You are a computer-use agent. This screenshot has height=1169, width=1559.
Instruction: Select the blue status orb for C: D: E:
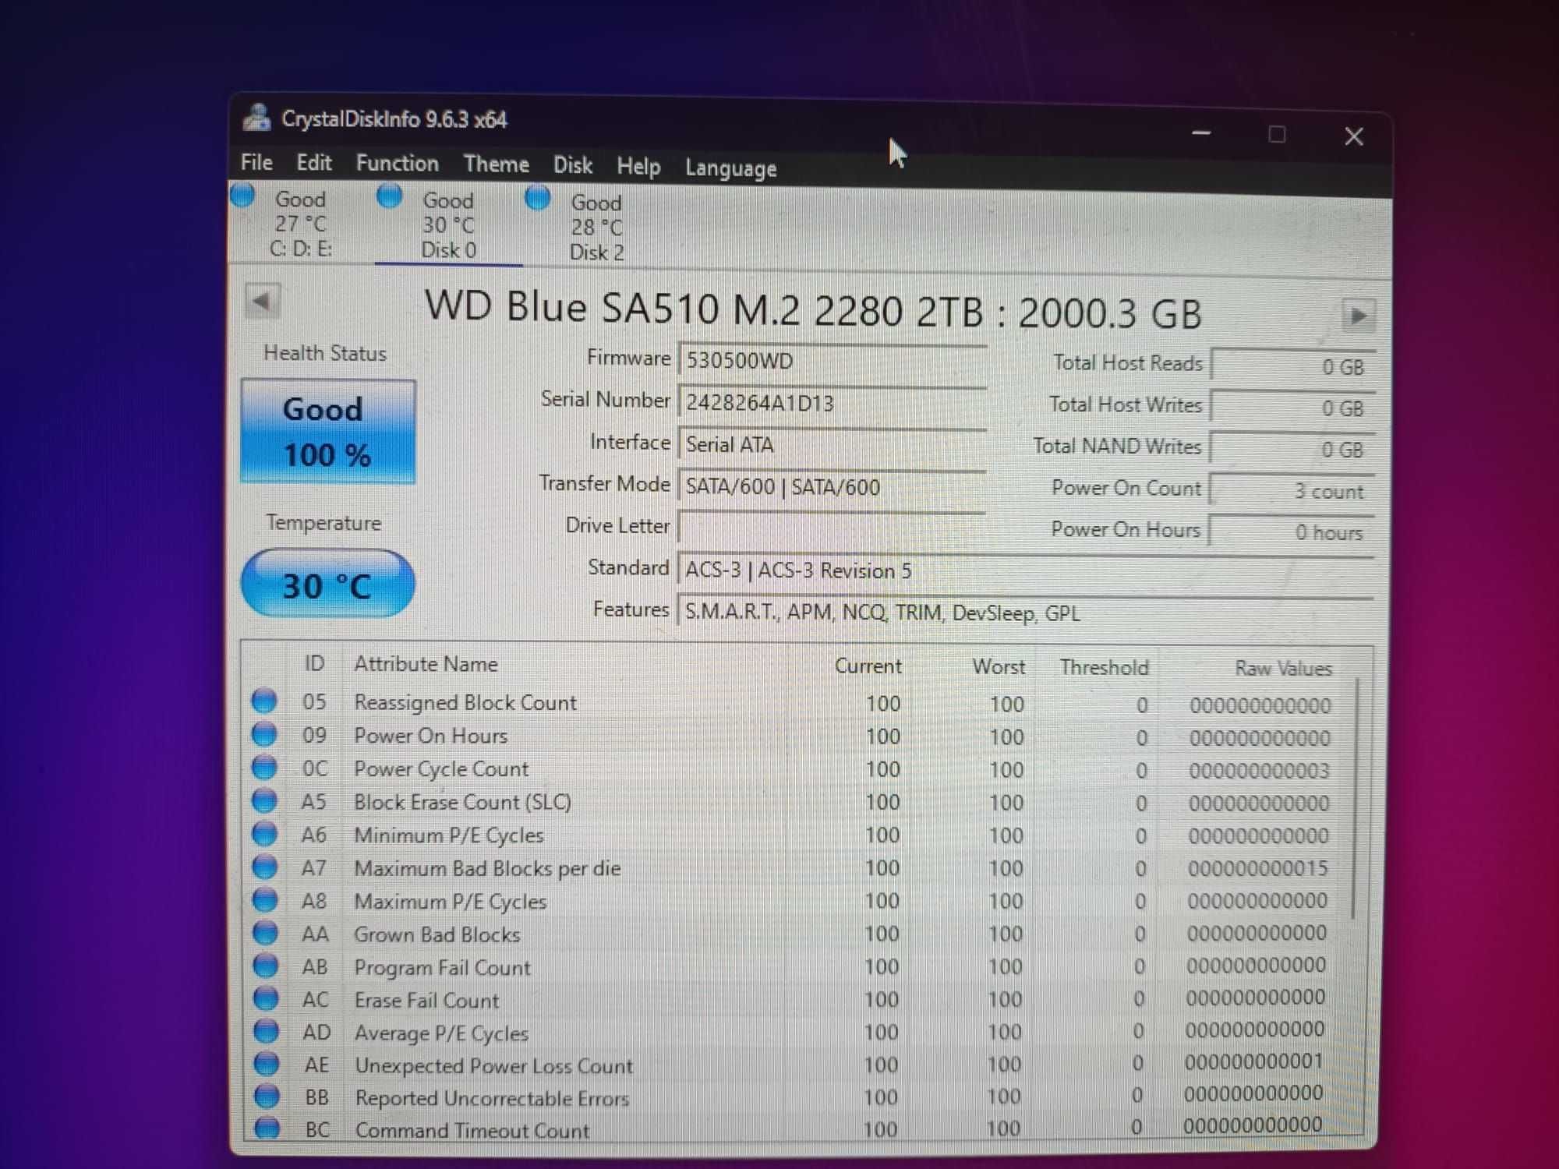coord(242,195)
